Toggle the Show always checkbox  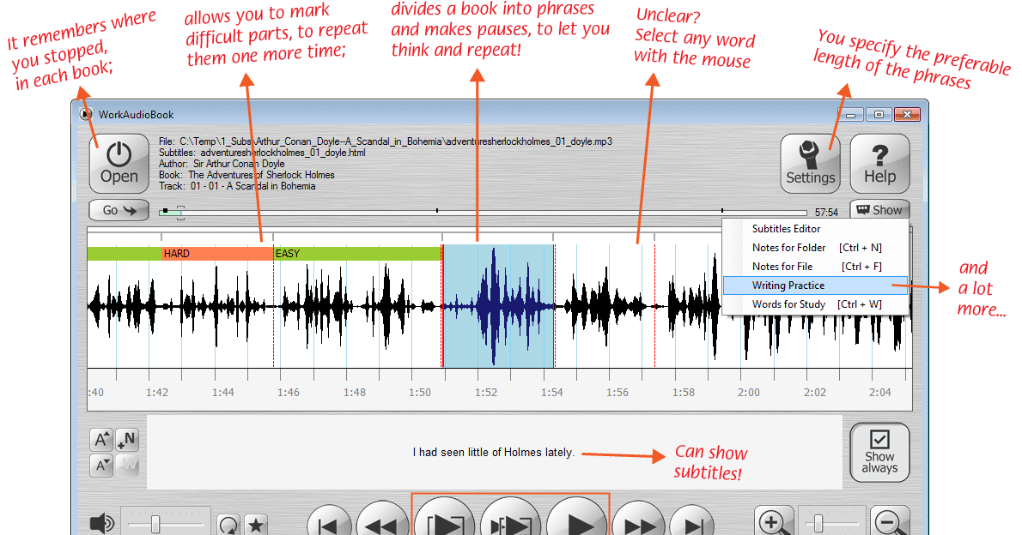pos(879,453)
